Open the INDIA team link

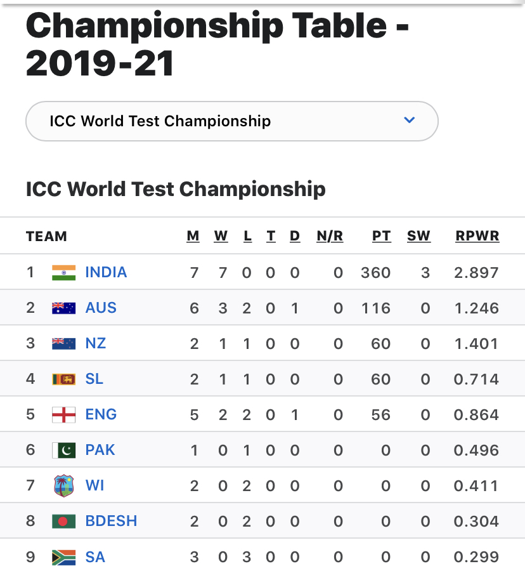tap(107, 272)
